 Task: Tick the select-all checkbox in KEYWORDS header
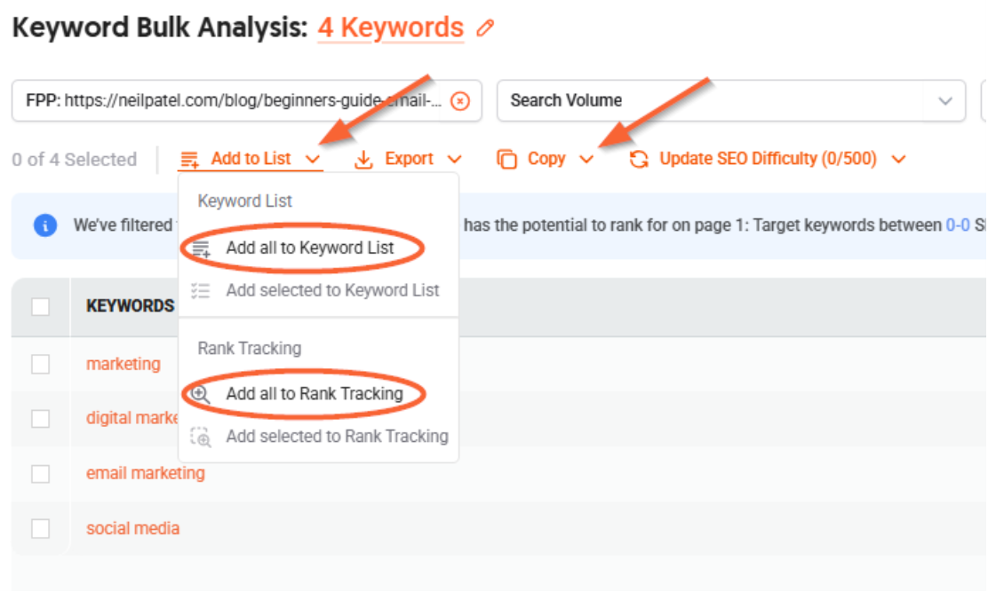pyautogui.click(x=41, y=306)
